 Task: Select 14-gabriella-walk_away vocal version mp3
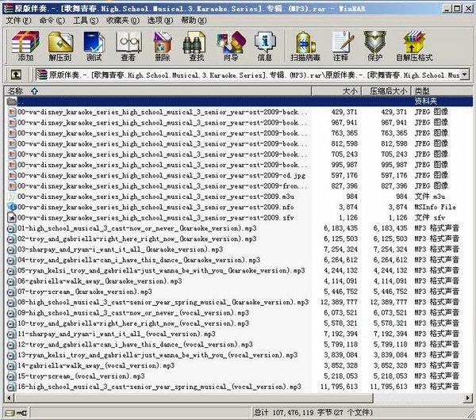pos(96,366)
